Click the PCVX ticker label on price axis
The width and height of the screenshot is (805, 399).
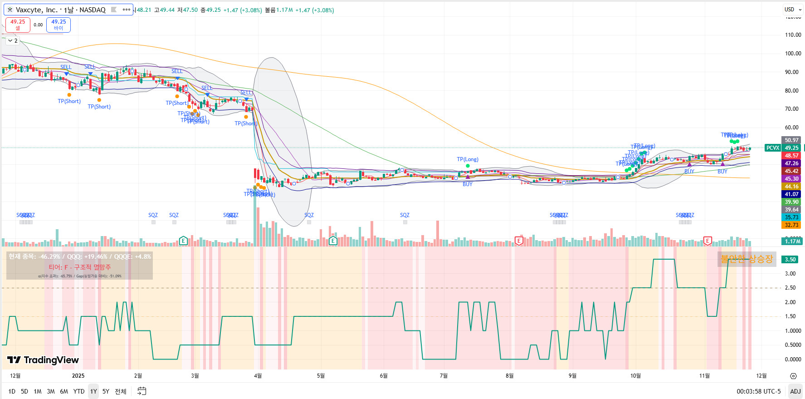773,148
